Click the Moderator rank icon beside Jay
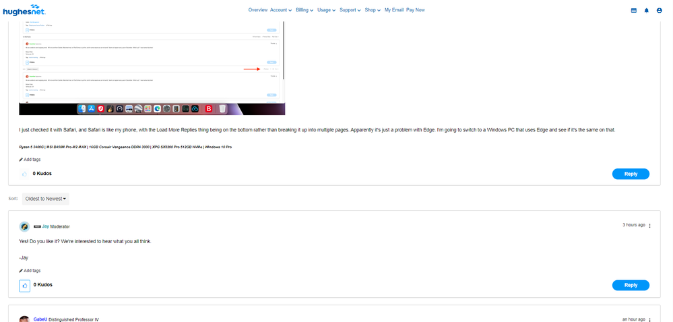 pos(37,226)
